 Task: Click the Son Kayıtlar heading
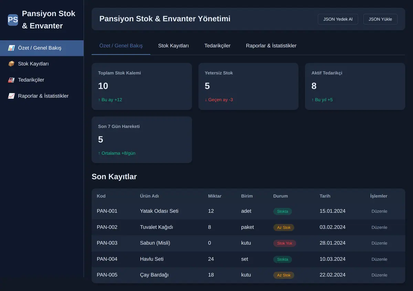tap(114, 177)
